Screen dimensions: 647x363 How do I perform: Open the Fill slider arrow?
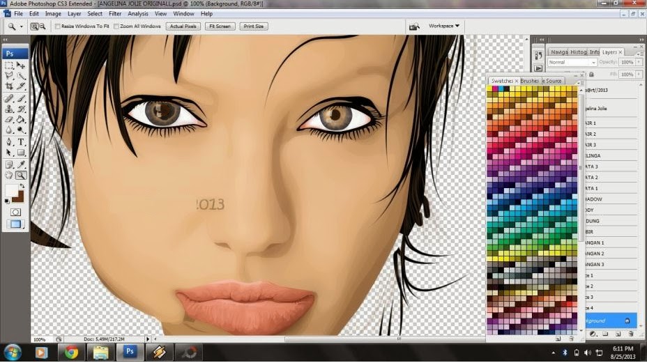click(639, 75)
